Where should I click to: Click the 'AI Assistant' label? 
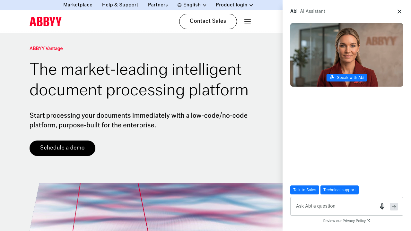point(312,11)
